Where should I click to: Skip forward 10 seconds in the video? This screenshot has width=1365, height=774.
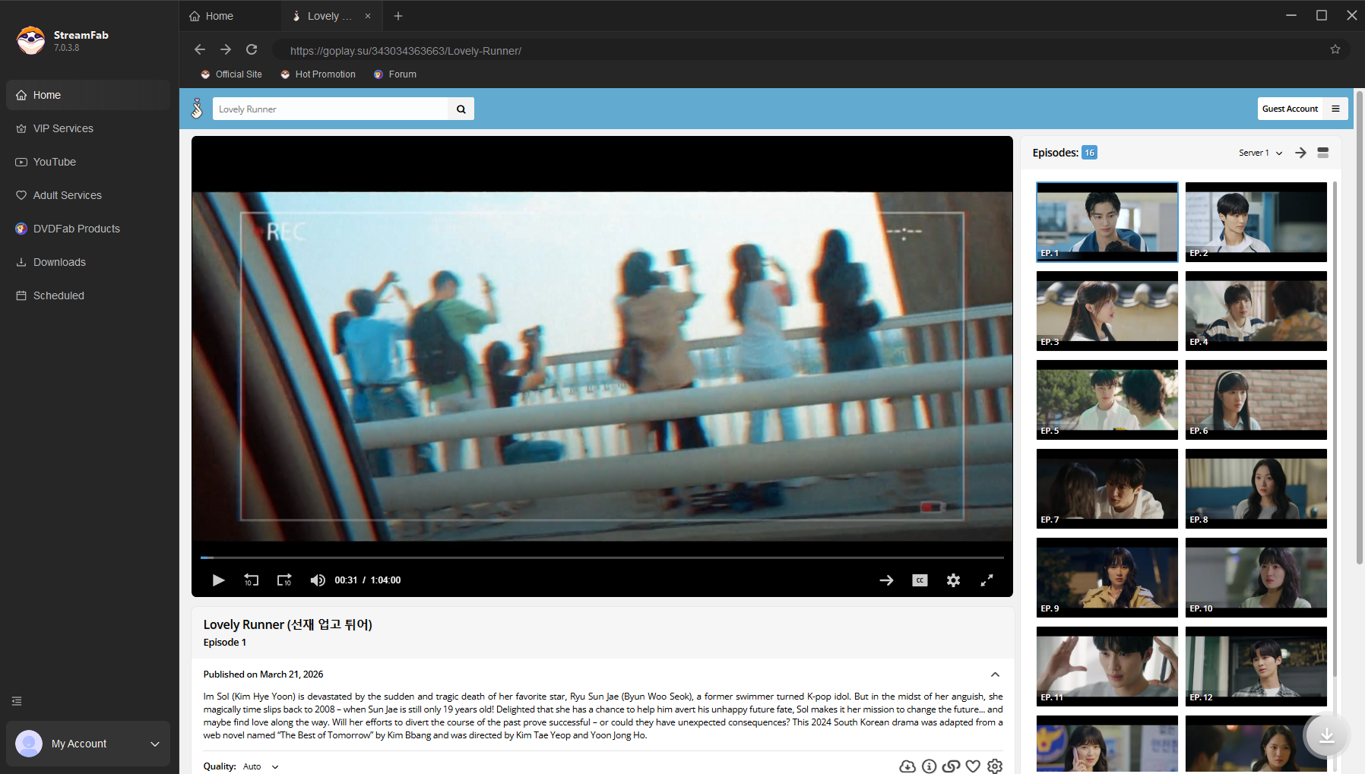pyautogui.click(x=284, y=580)
